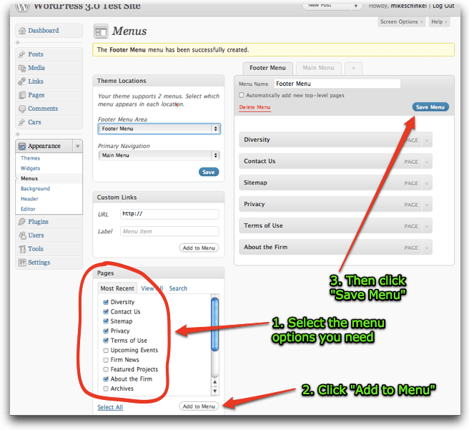This screenshot has height=430, width=469.
Task: Uncheck the Terms of Use checkbox
Action: coord(106,341)
